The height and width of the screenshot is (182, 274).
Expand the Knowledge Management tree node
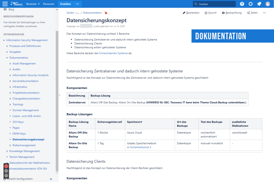(7, 151)
